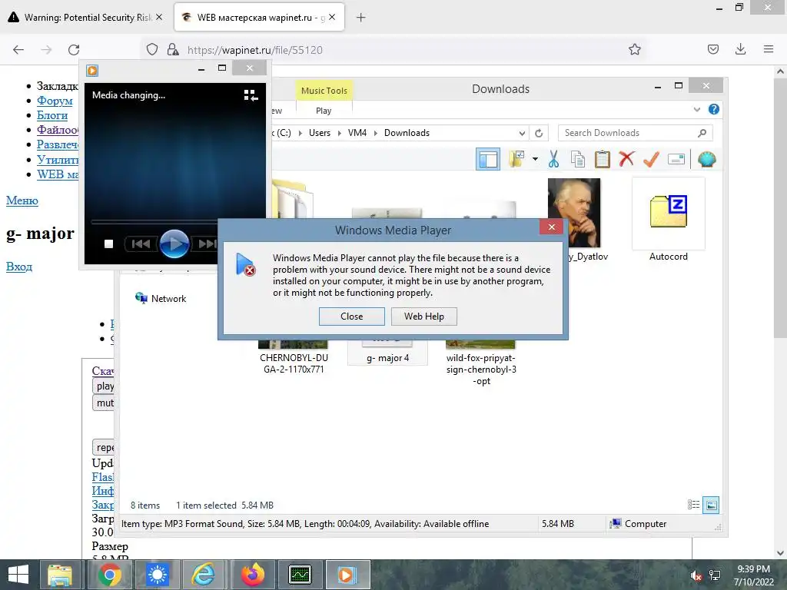787x590 pixels.
Task: Open Chrome from the taskbar
Action: (109, 575)
